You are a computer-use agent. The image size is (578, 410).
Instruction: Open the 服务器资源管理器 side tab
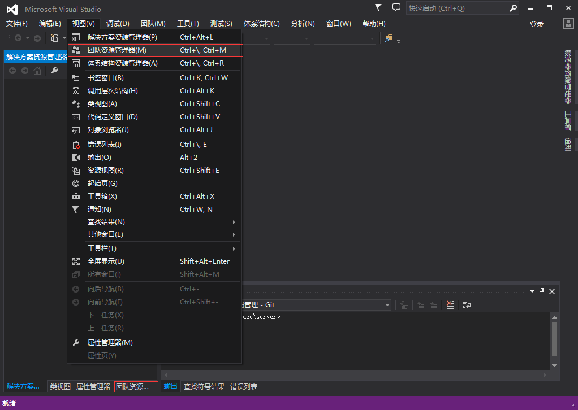pos(568,77)
